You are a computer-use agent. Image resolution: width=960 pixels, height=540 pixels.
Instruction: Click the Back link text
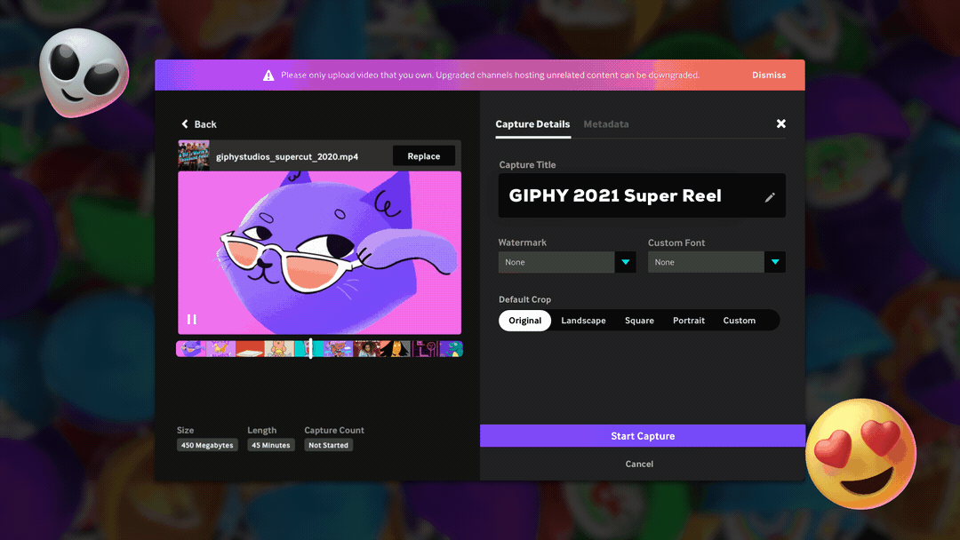(x=205, y=124)
